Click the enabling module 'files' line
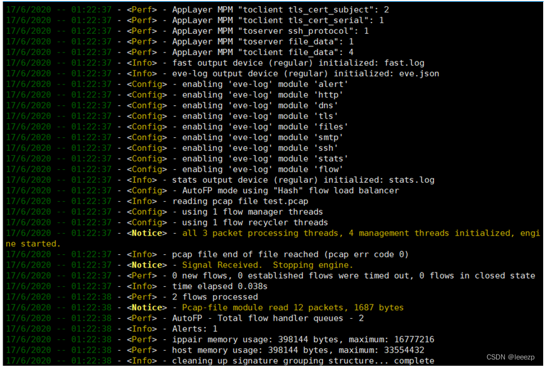The width and height of the screenshot is (545, 367). 177,127
